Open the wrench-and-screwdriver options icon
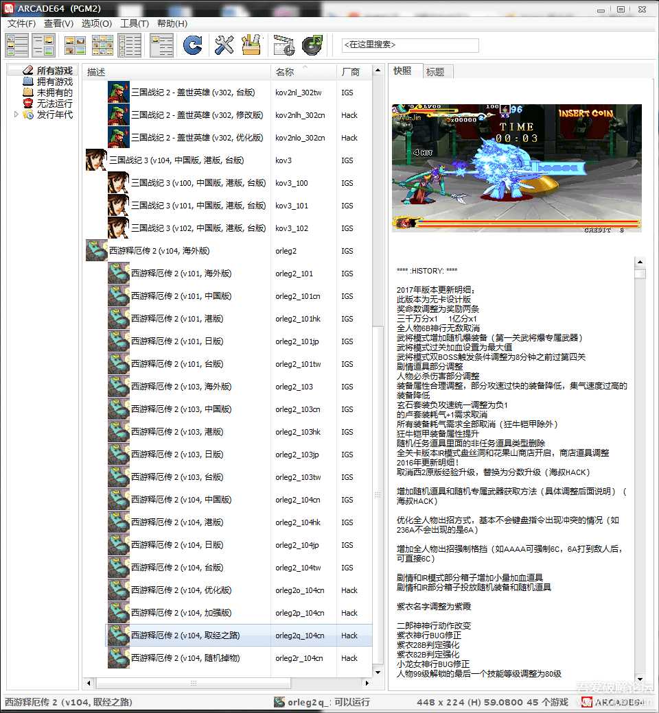This screenshot has width=659, height=713. (x=224, y=45)
